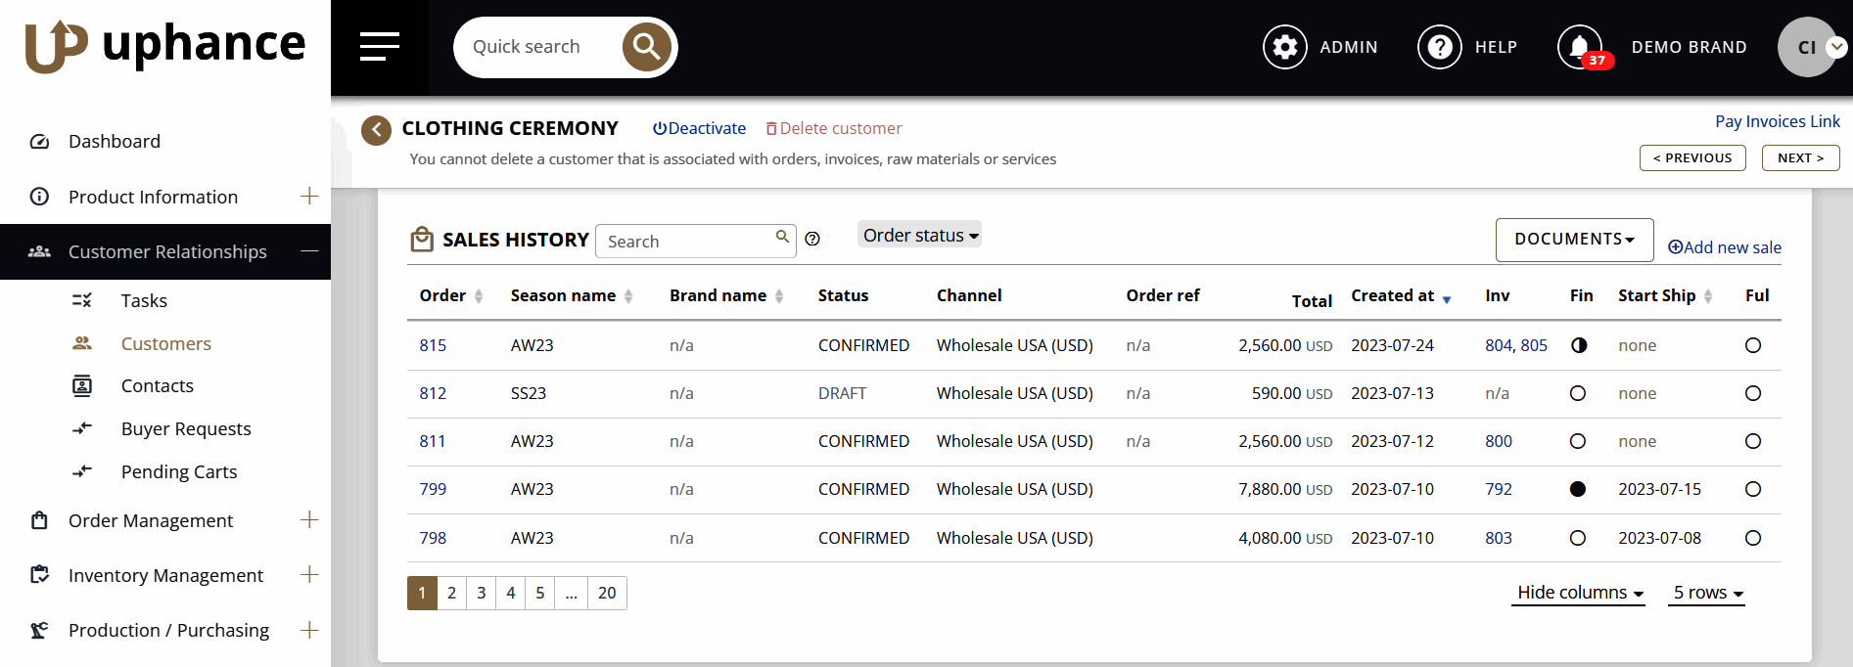
Task: Open the Order status dropdown
Action: [x=919, y=235]
